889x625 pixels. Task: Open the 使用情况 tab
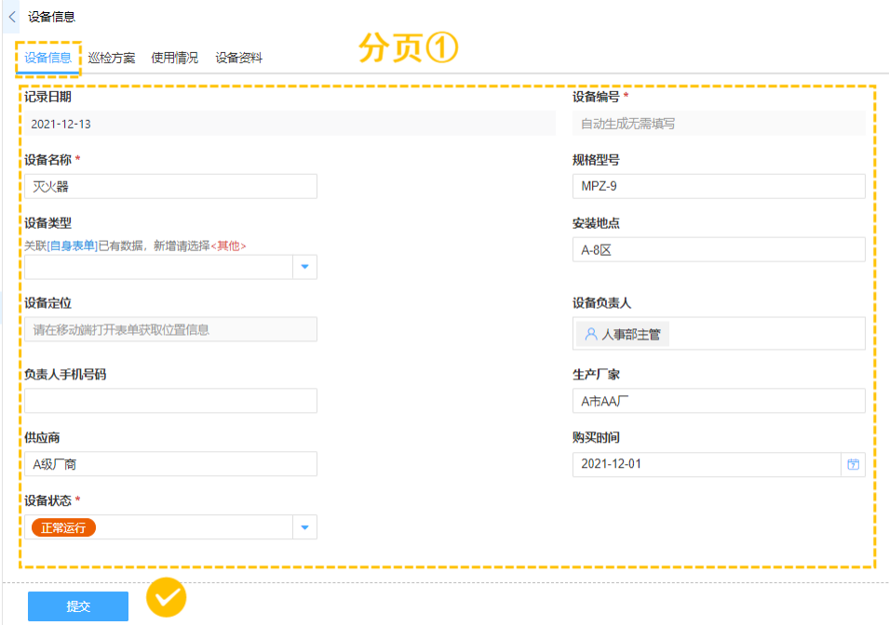pos(175,58)
